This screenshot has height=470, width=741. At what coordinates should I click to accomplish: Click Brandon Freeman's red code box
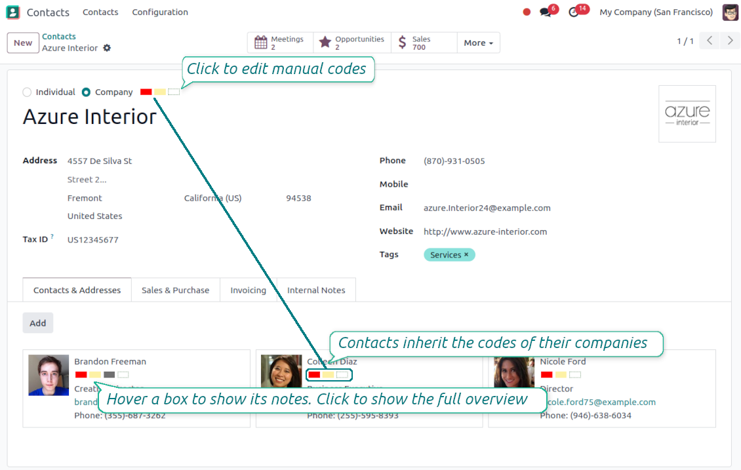point(81,374)
